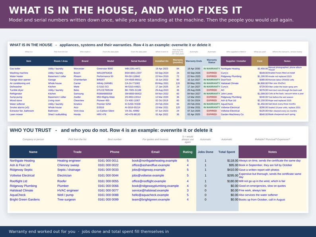Click the 'Total Spent' column header
The image size is (316, 237).
coord(226,152)
